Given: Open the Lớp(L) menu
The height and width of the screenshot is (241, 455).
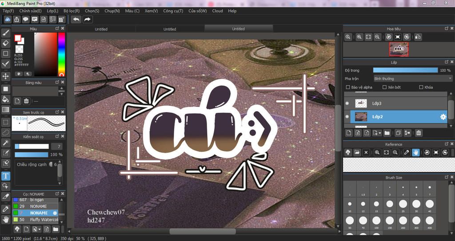Looking at the screenshot, I should coord(52,11).
